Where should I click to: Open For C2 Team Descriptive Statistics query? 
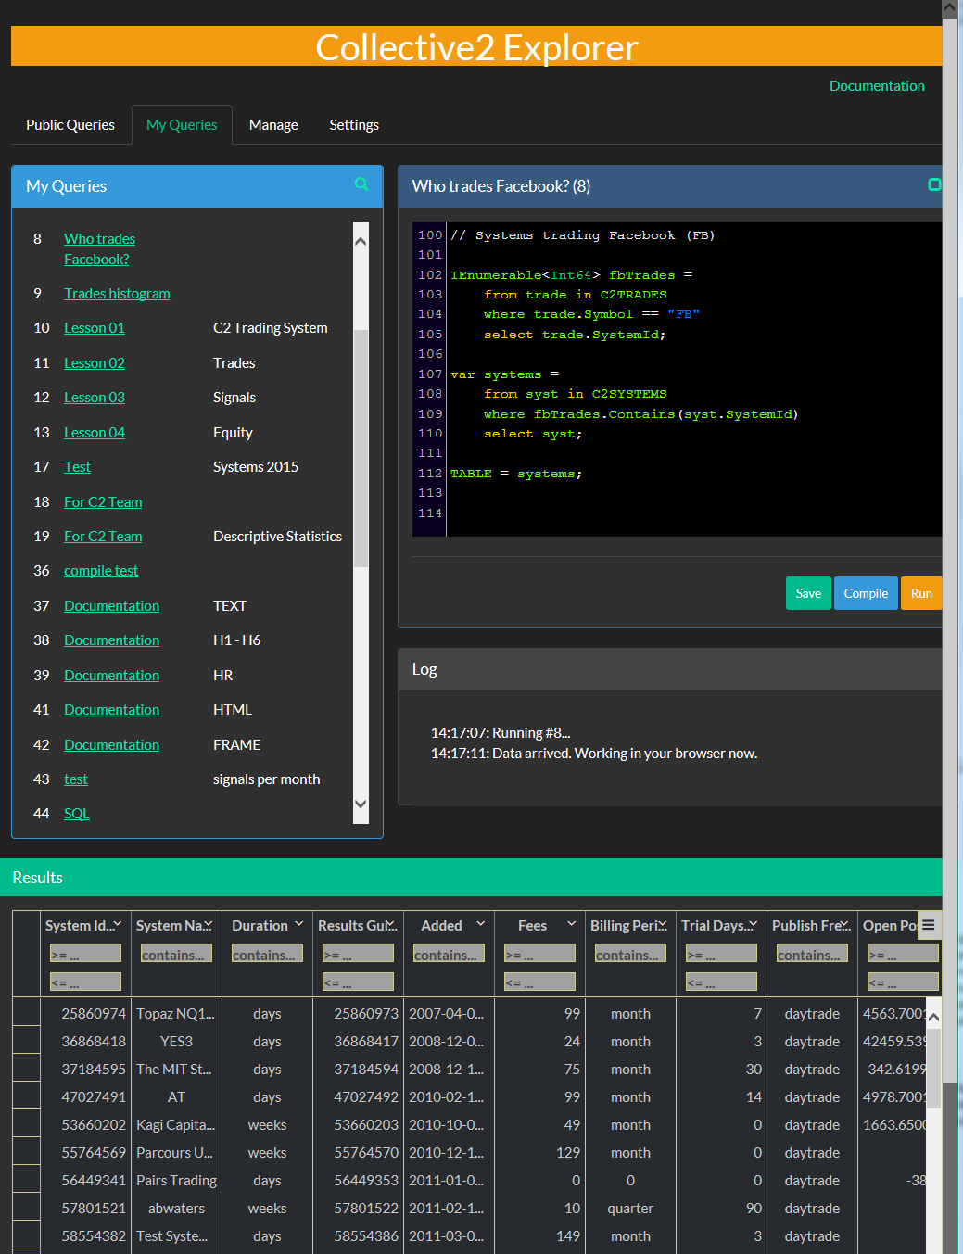[103, 537]
